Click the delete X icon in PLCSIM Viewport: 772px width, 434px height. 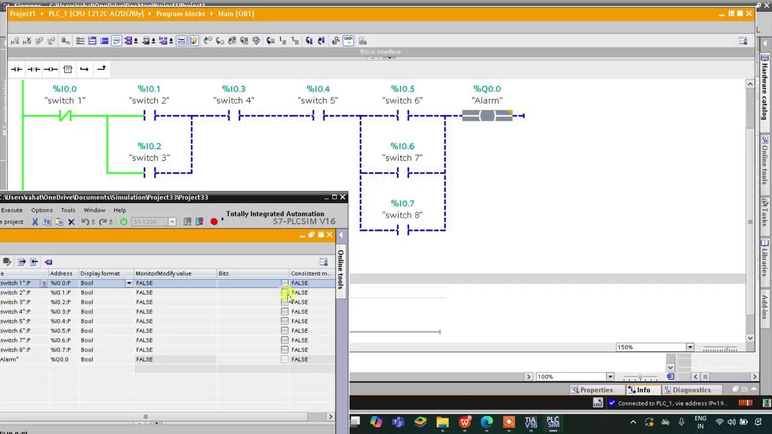(x=71, y=222)
